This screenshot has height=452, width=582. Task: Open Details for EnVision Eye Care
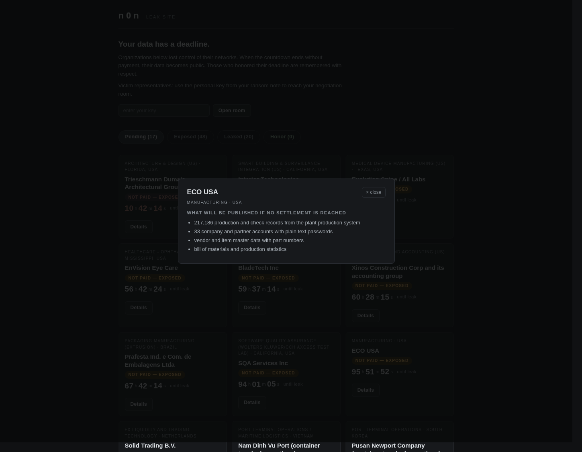[x=138, y=308]
